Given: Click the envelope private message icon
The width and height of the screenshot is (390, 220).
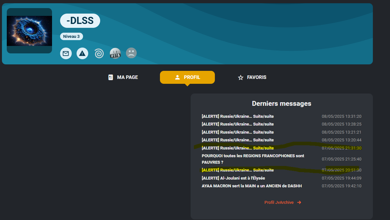Looking at the screenshot, I should 66,53.
